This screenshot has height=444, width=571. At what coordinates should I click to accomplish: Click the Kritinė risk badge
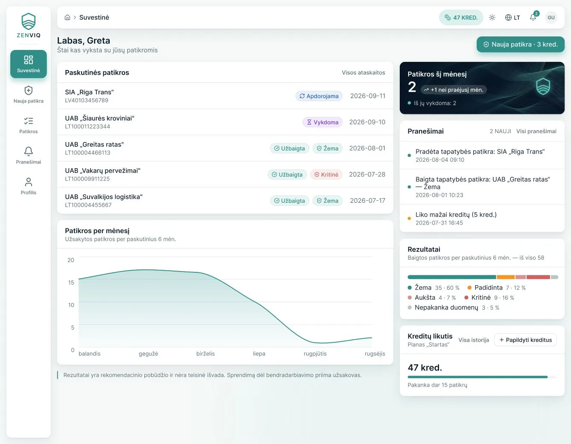point(326,174)
